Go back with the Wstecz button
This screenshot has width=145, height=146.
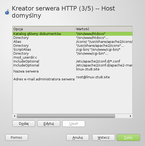[x=103, y=137]
